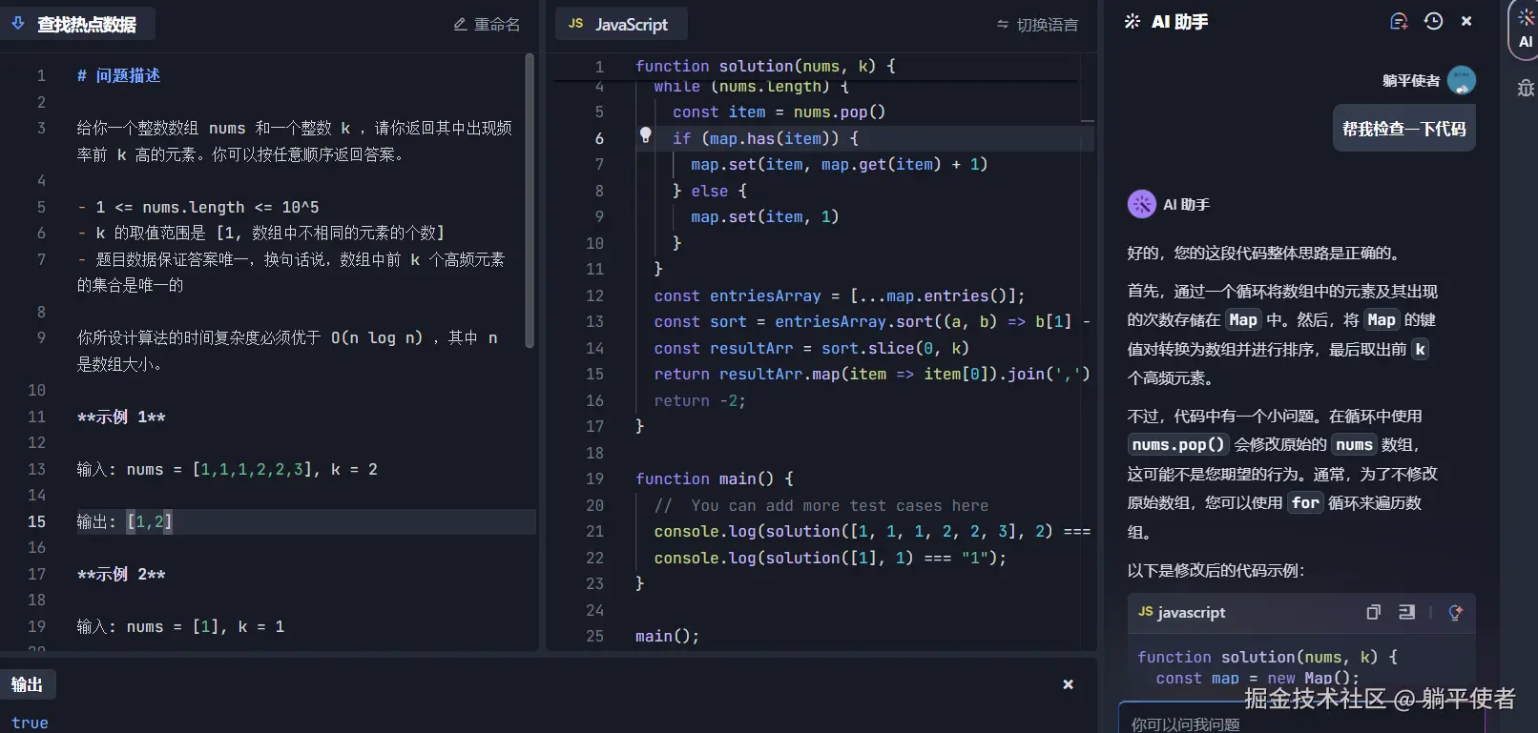This screenshot has width=1538, height=733.
Task: Click 切换语言 to switch language
Action: tap(1037, 25)
